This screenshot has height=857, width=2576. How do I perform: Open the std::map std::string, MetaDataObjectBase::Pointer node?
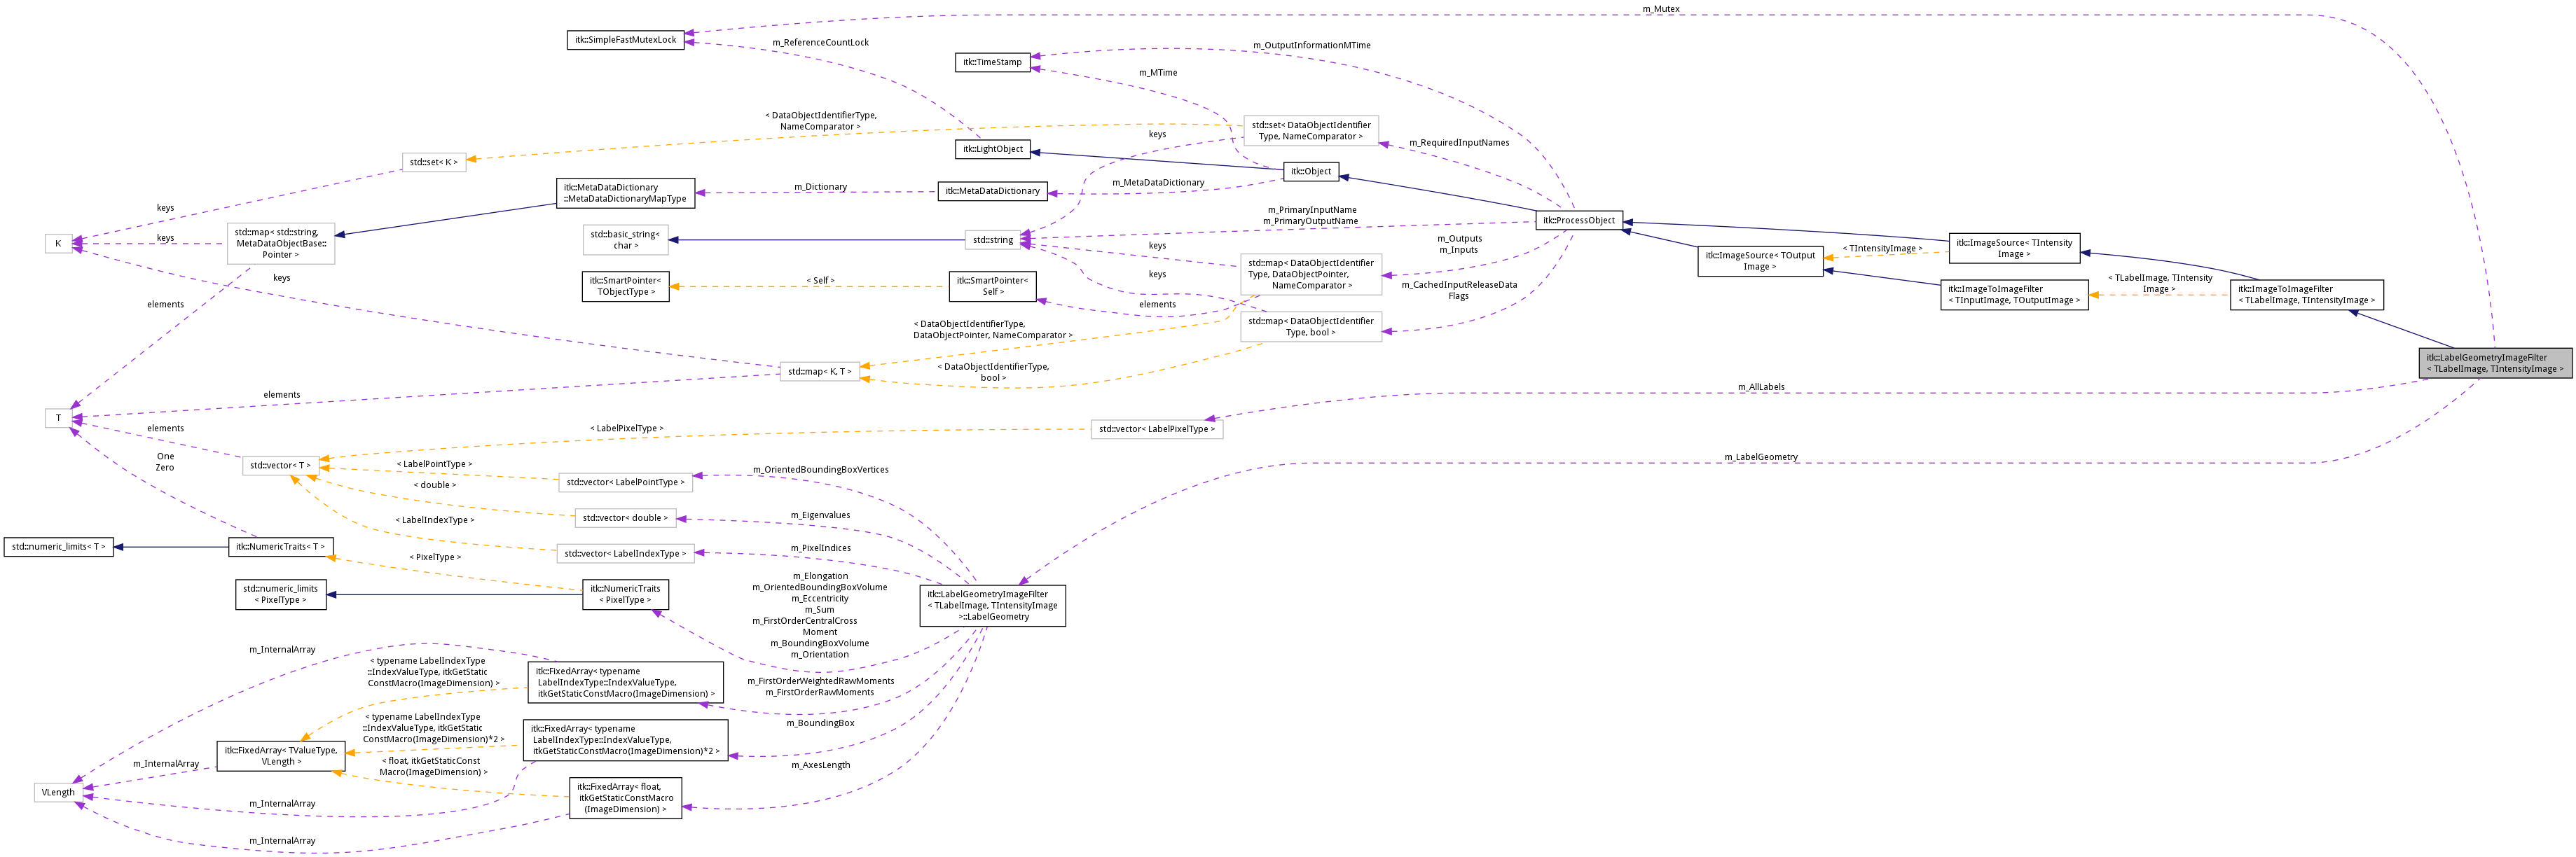pos(281,243)
